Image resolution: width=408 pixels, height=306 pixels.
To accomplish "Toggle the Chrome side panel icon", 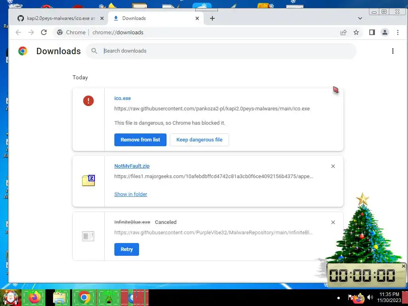I will click(372, 32).
